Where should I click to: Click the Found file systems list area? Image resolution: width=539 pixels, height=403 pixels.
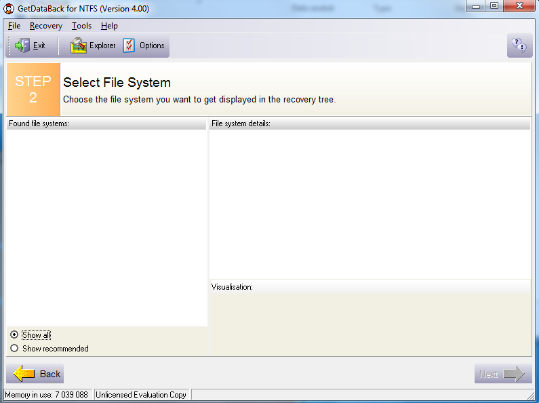pos(106,228)
